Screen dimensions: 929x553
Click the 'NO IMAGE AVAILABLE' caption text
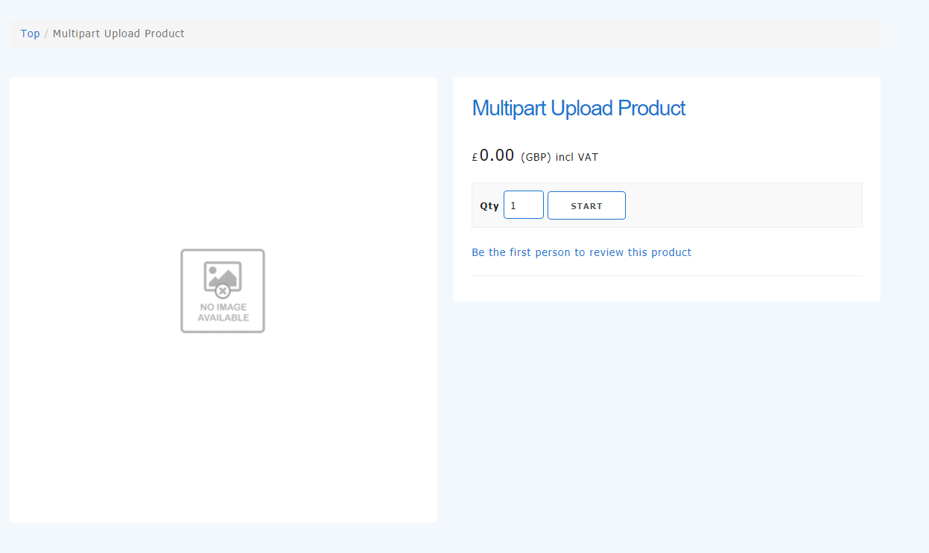click(223, 313)
